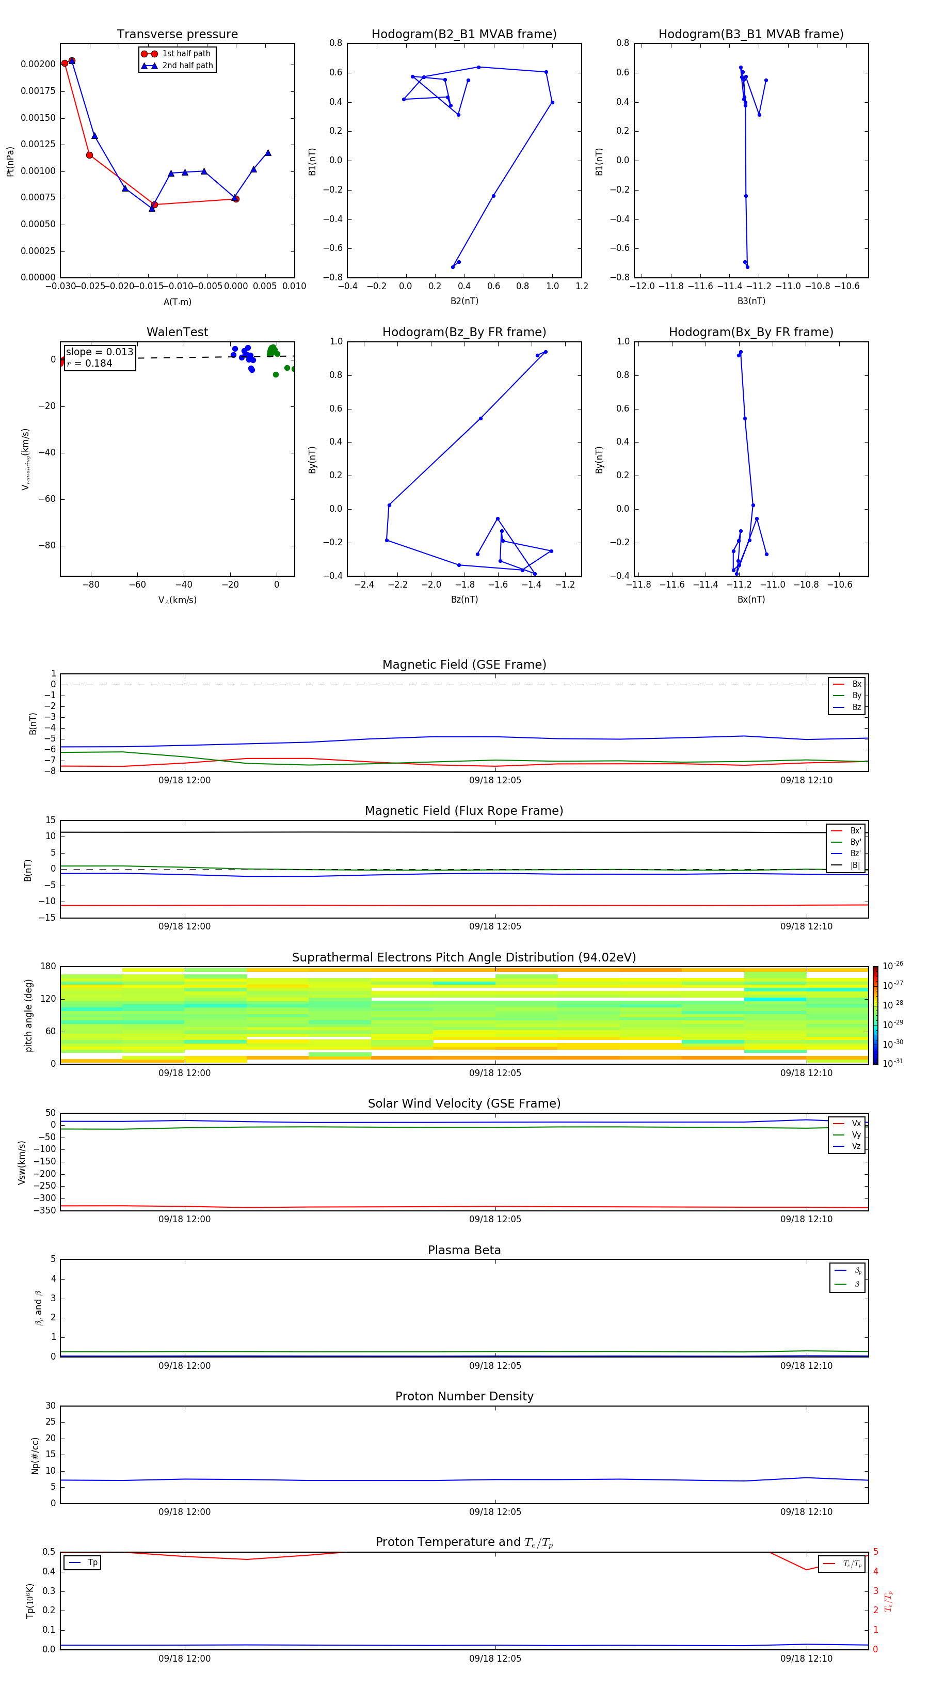The width and height of the screenshot is (929, 1704).
Task: Click the 'Solar Wind Velocity (GSE Frame)' title
Action: pos(464,1104)
